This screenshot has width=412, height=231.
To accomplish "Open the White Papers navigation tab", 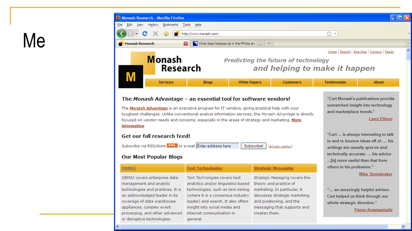I will (250, 82).
